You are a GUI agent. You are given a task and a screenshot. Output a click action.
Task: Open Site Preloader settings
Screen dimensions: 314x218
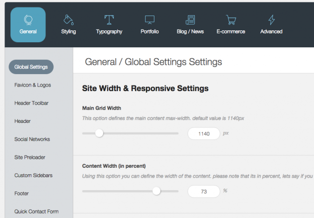pyautogui.click(x=30, y=157)
